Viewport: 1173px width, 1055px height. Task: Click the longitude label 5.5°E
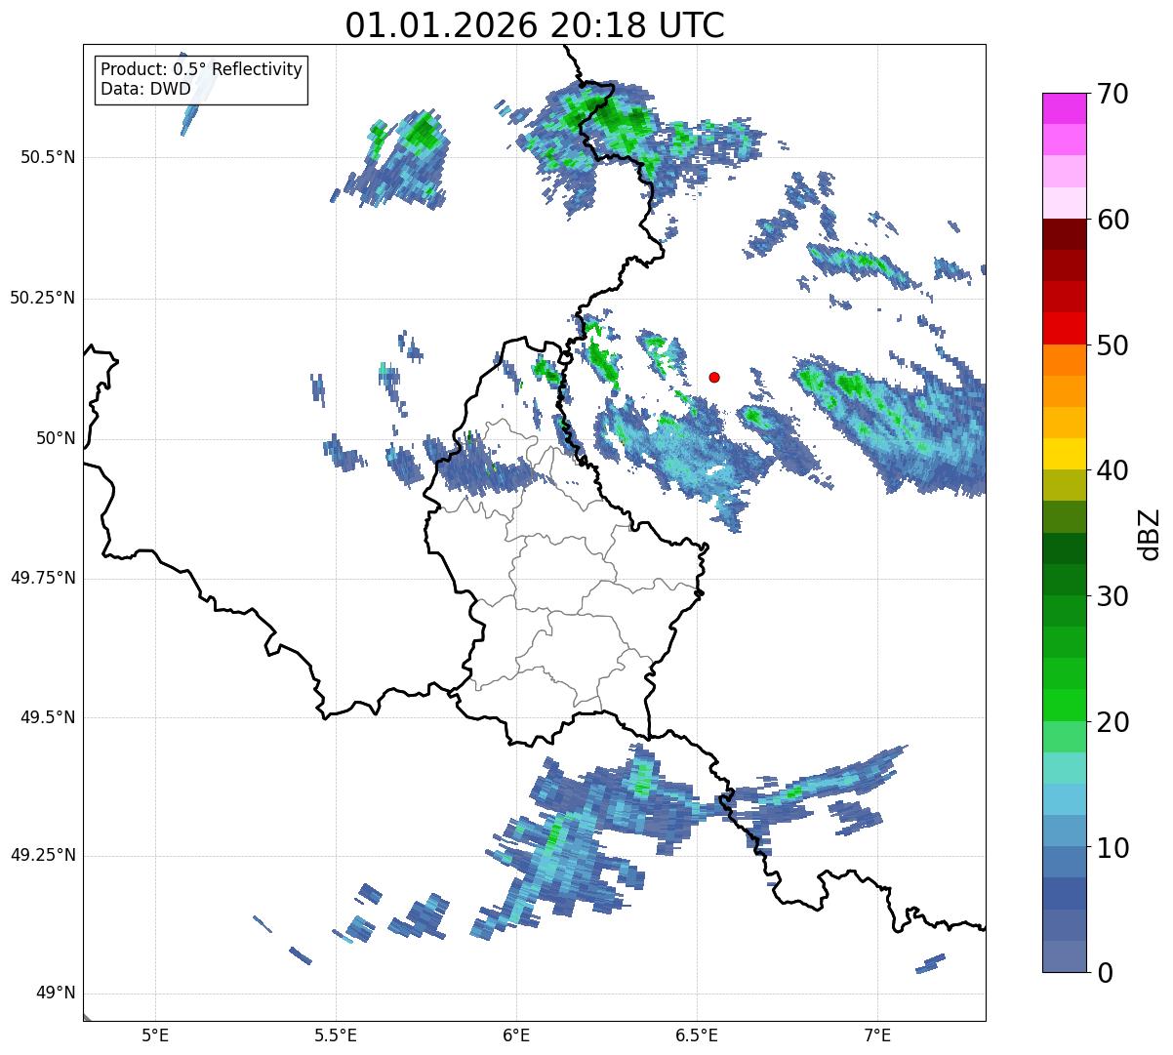tap(336, 1035)
